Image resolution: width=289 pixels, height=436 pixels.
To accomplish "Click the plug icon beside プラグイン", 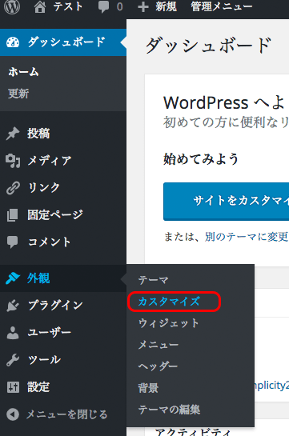I will tap(13, 306).
